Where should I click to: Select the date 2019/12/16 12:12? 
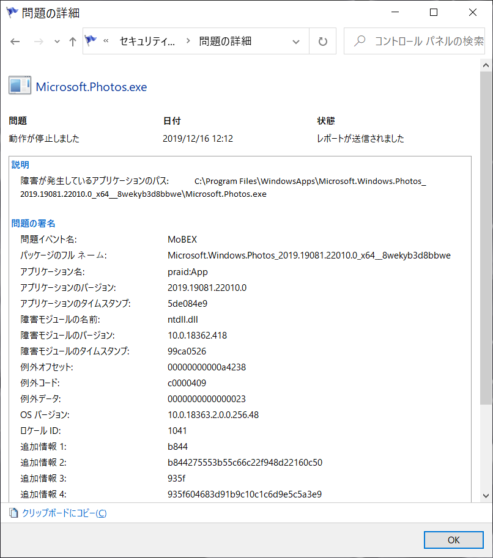tap(198, 139)
